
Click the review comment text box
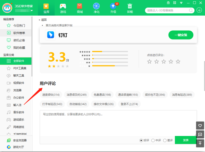pyautogui.click(x=118, y=123)
